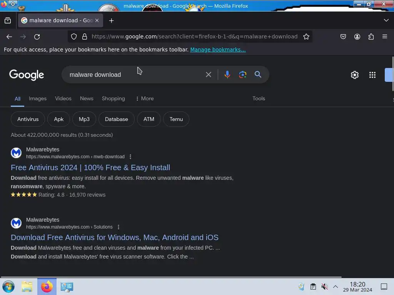Image resolution: width=394 pixels, height=295 pixels.
Task: Open the Firefox View button
Action: pyautogui.click(x=8, y=21)
